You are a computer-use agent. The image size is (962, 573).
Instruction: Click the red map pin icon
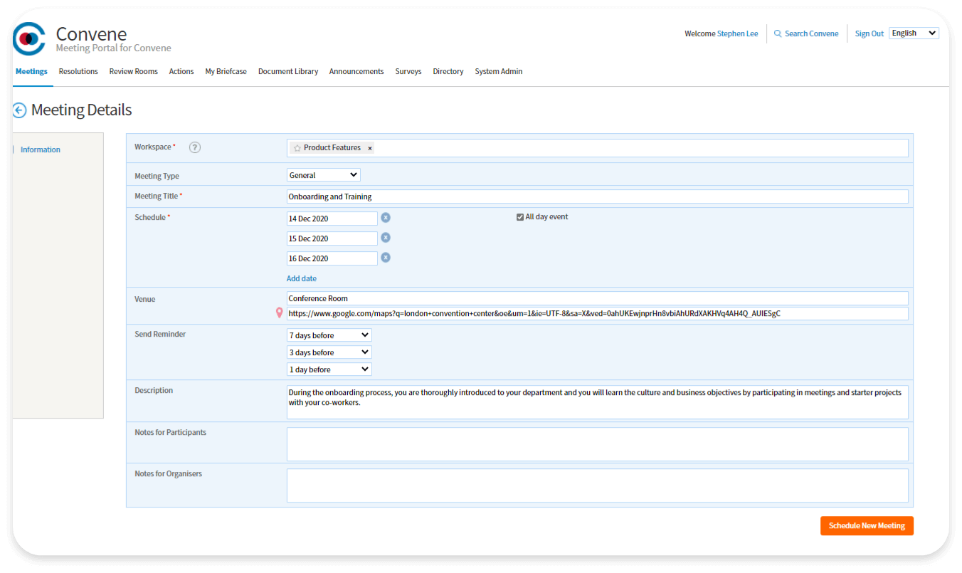click(279, 313)
